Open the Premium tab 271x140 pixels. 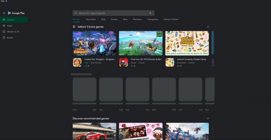pyautogui.click(x=137, y=19)
